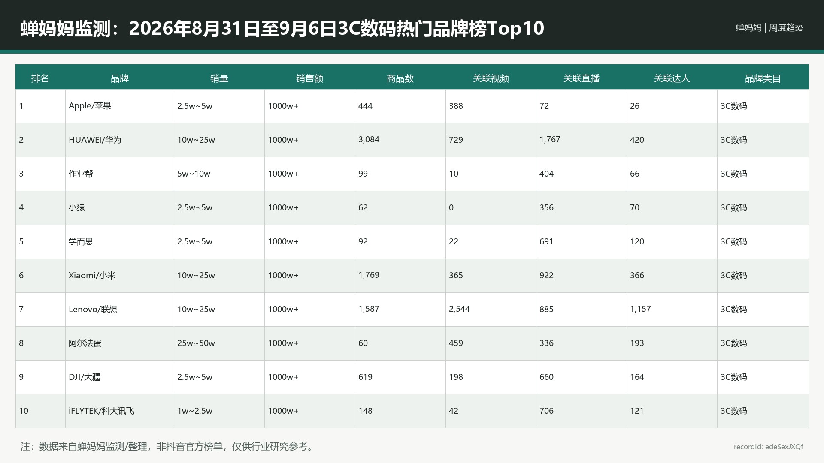
Task: Click the 706 related livestreams for iFLYTEK
Action: [546, 411]
